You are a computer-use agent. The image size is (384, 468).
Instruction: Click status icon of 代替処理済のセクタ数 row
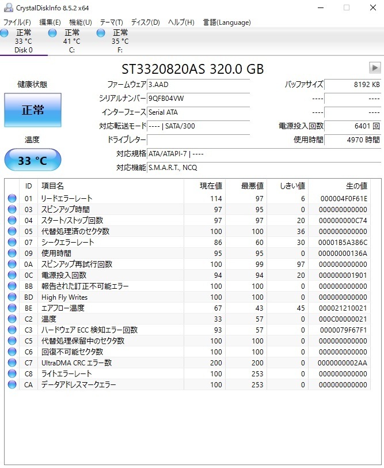click(x=12, y=231)
